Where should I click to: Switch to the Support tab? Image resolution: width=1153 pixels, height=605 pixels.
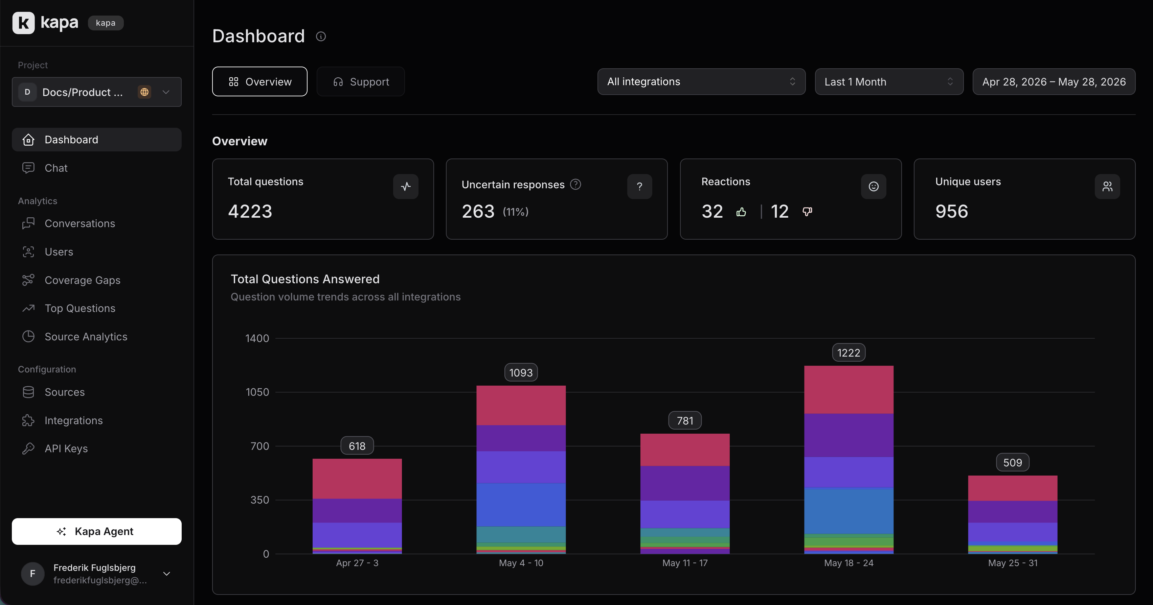[361, 81]
